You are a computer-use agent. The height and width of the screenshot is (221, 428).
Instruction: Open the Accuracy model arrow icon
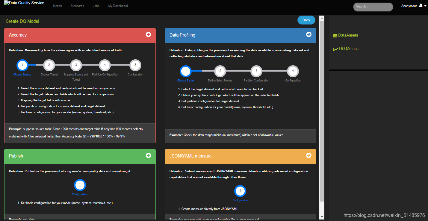[x=148, y=34]
